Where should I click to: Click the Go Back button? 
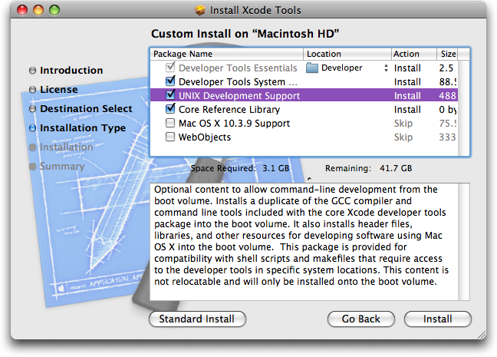tap(360, 319)
